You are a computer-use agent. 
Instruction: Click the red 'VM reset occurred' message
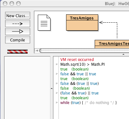click(77, 60)
